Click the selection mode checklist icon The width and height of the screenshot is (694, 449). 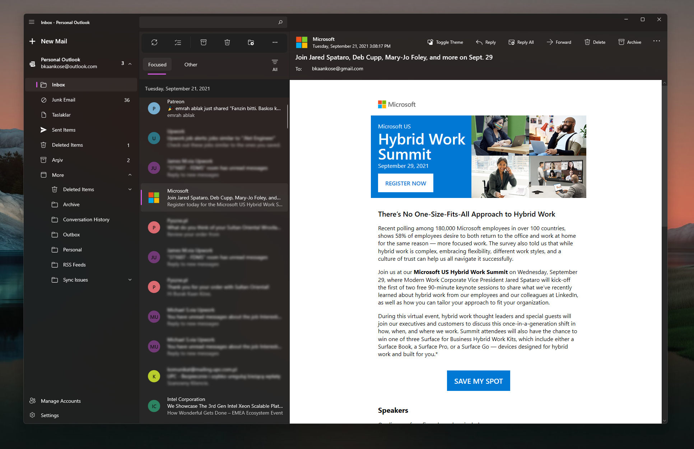click(x=178, y=42)
